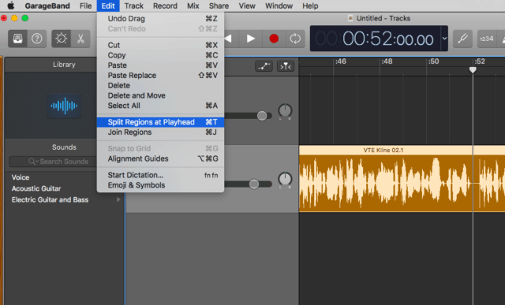Select the Paste menu entry
The width and height of the screenshot is (505, 305).
[x=160, y=65]
